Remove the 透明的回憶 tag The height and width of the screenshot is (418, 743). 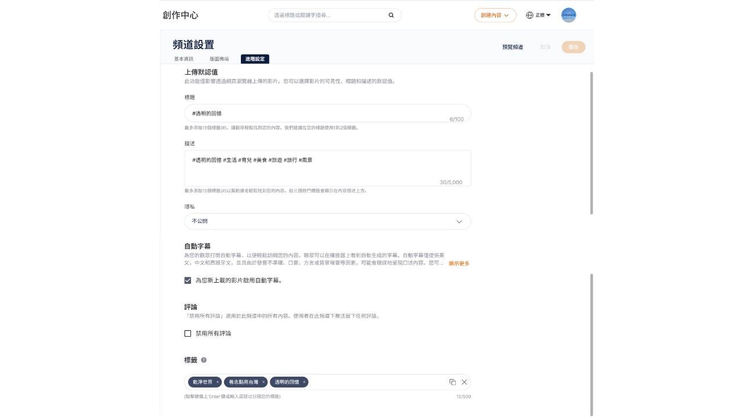tap(304, 382)
